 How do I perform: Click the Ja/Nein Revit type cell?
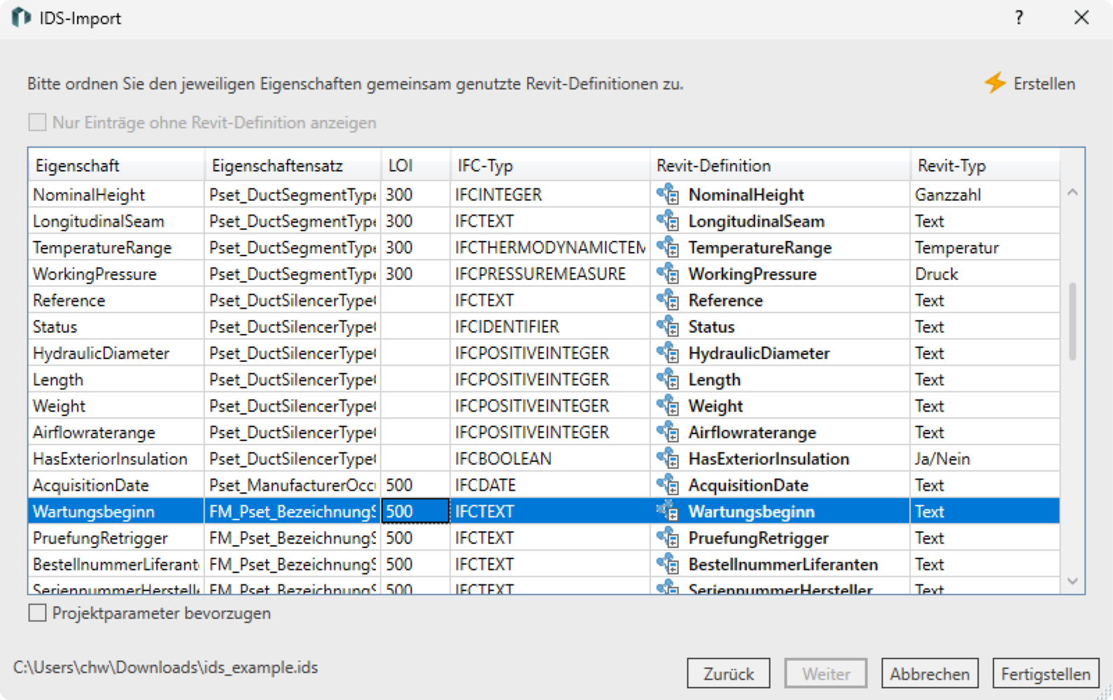click(x=985, y=458)
